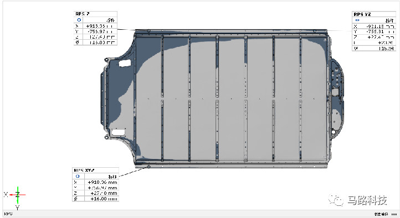Click the circle icon in RPS Z label

[79, 20]
